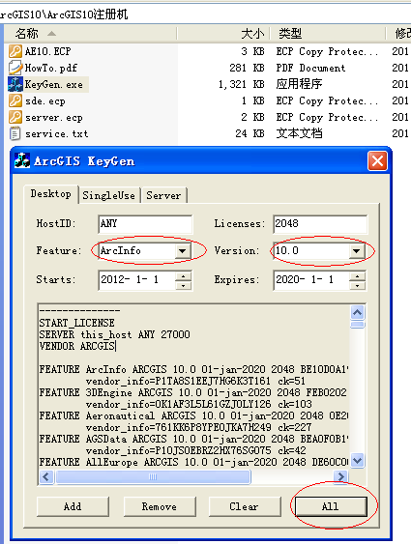
Task: Select the service.txt notepad icon
Action: click(15, 133)
